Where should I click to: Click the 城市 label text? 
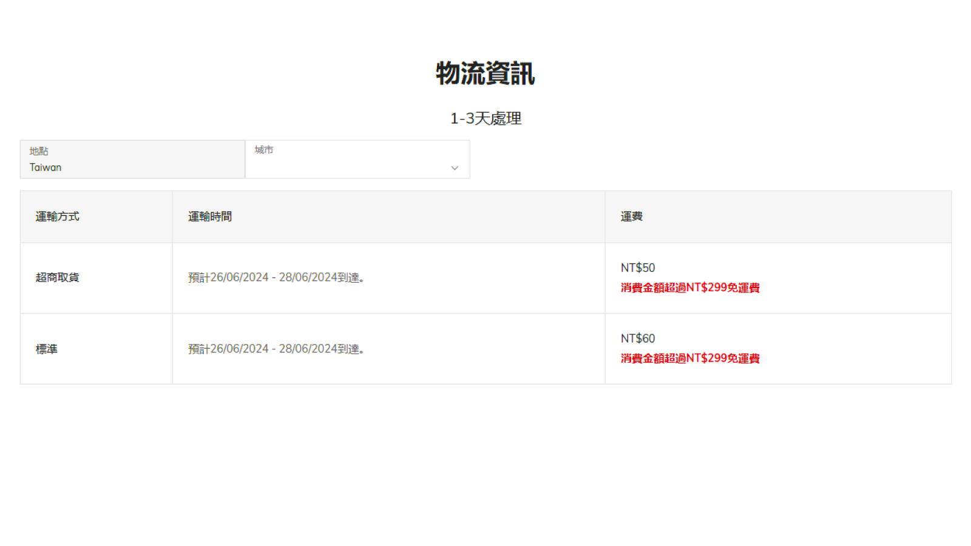coord(264,150)
